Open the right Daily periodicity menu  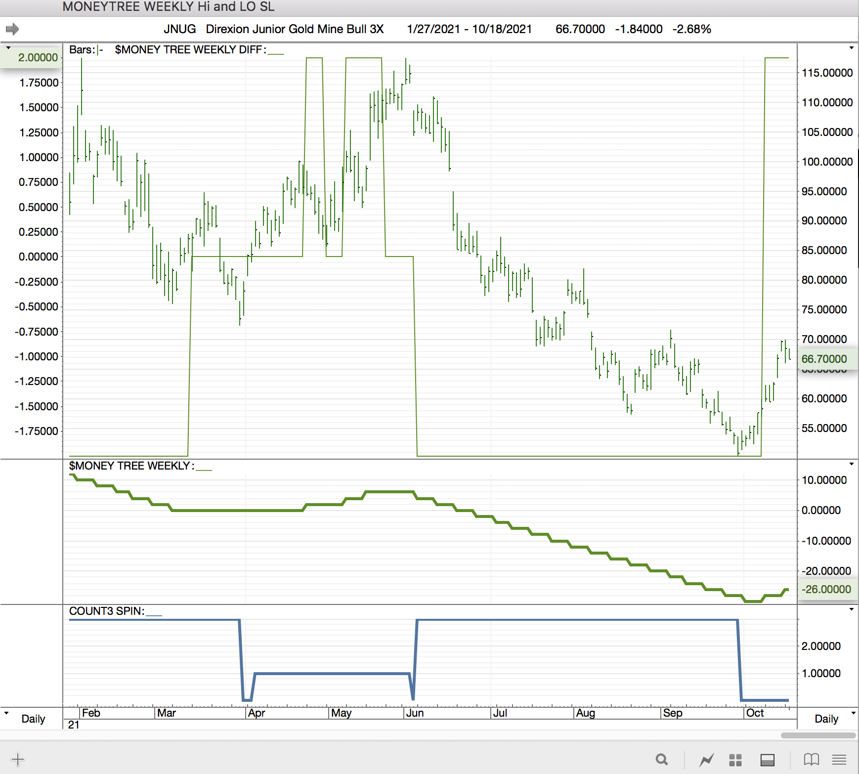832,719
